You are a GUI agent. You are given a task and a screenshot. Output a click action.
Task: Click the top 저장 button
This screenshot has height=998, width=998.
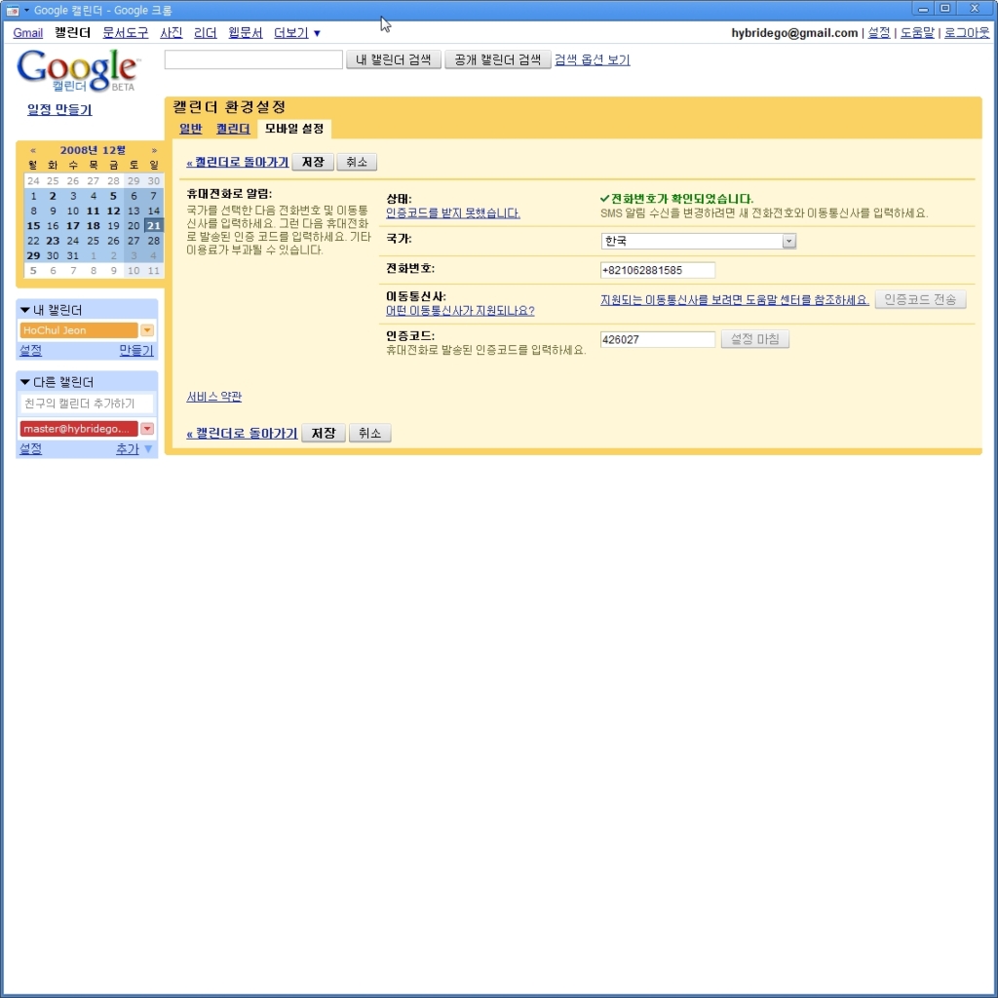(x=313, y=163)
